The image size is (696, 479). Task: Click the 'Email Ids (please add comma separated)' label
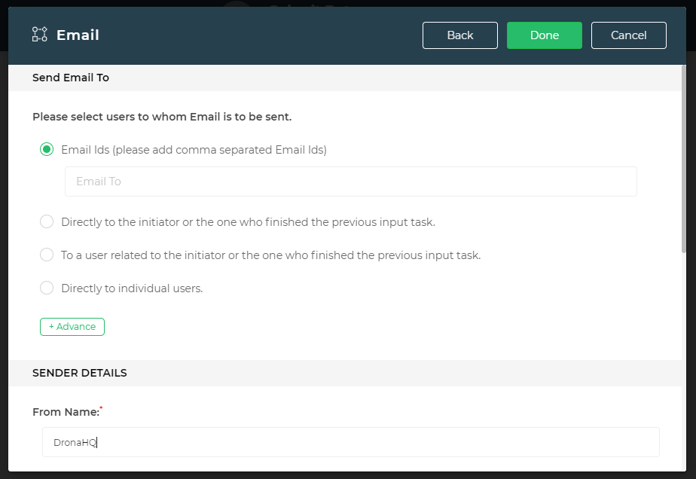pos(194,150)
